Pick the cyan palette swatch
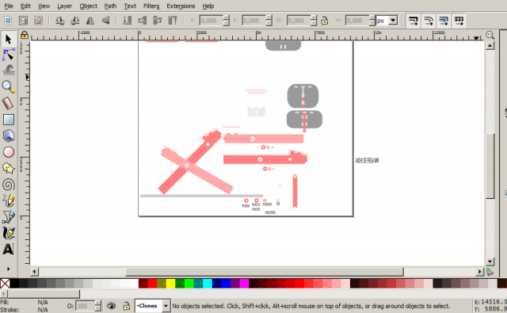The image size is (507, 313). [208, 284]
